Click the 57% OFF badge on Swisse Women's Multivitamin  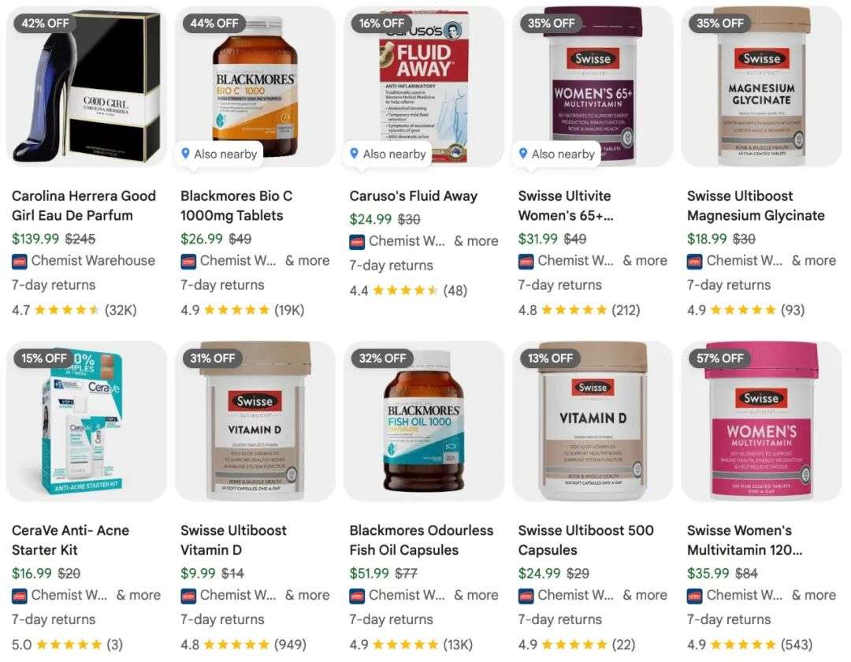click(x=719, y=358)
